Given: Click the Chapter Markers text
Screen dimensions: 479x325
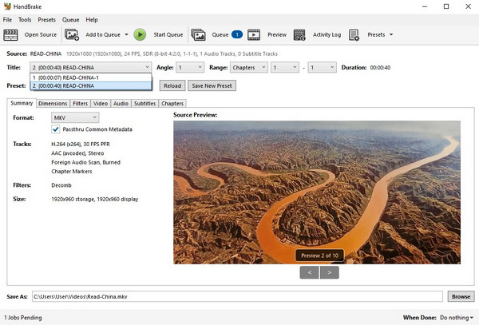Looking at the screenshot, I should coord(72,172).
